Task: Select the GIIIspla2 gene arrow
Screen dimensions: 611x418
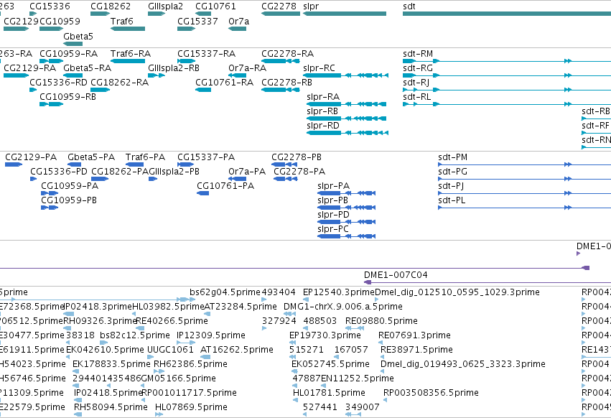Action: click(x=157, y=14)
